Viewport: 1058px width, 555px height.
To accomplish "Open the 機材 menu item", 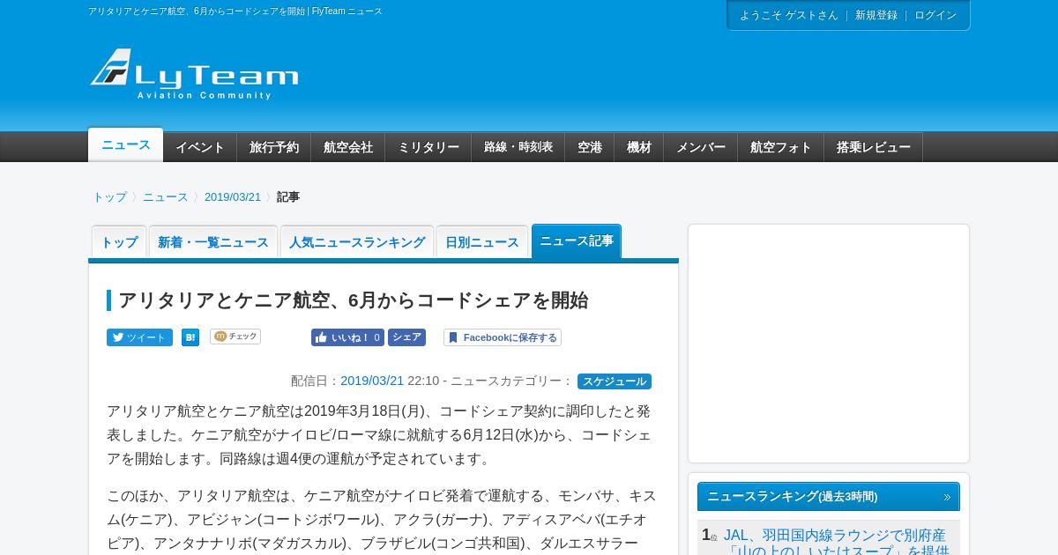I will (x=639, y=147).
